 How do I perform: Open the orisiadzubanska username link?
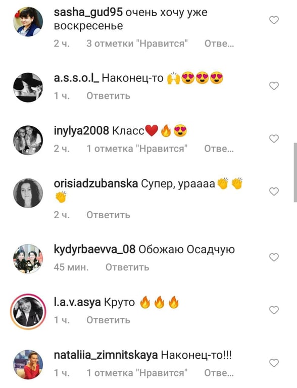pyautogui.click(x=96, y=183)
